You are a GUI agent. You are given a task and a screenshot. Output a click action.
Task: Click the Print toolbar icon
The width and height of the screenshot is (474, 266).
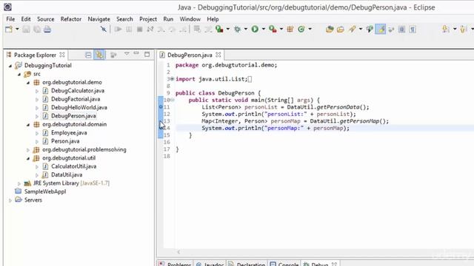click(47, 30)
